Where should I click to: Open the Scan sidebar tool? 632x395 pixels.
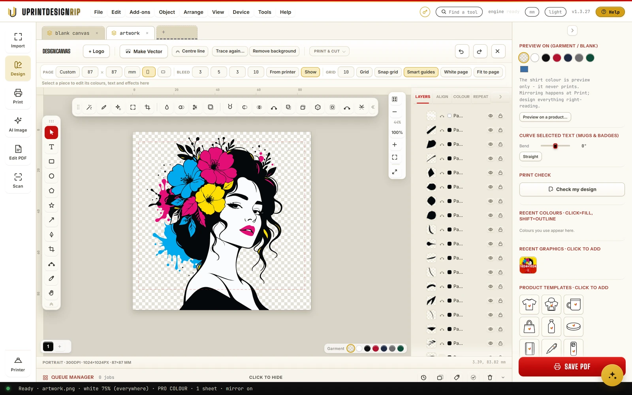(18, 181)
